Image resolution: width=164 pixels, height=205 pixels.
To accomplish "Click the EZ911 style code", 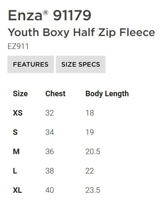I will pos(18,46).
